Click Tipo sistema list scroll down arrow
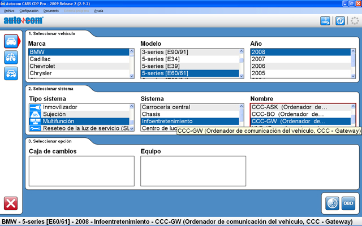This screenshot has height=226, width=362. 132,129
